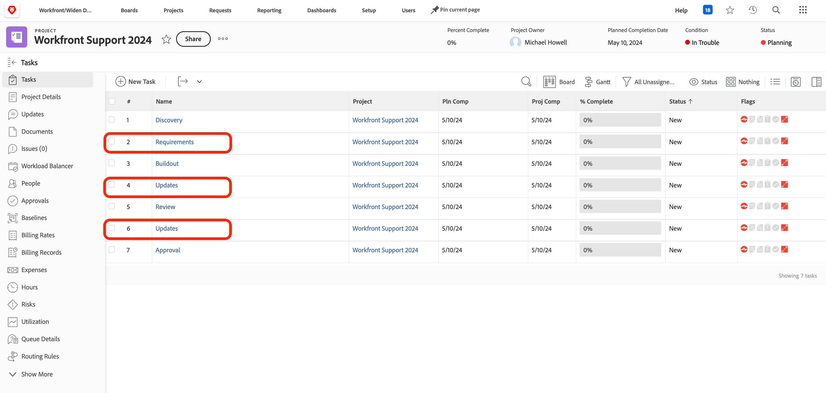
Task: Click the 0% complete bar for Review
Action: pyautogui.click(x=620, y=207)
